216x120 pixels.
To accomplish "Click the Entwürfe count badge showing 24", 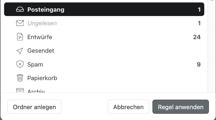I will [x=197, y=37].
